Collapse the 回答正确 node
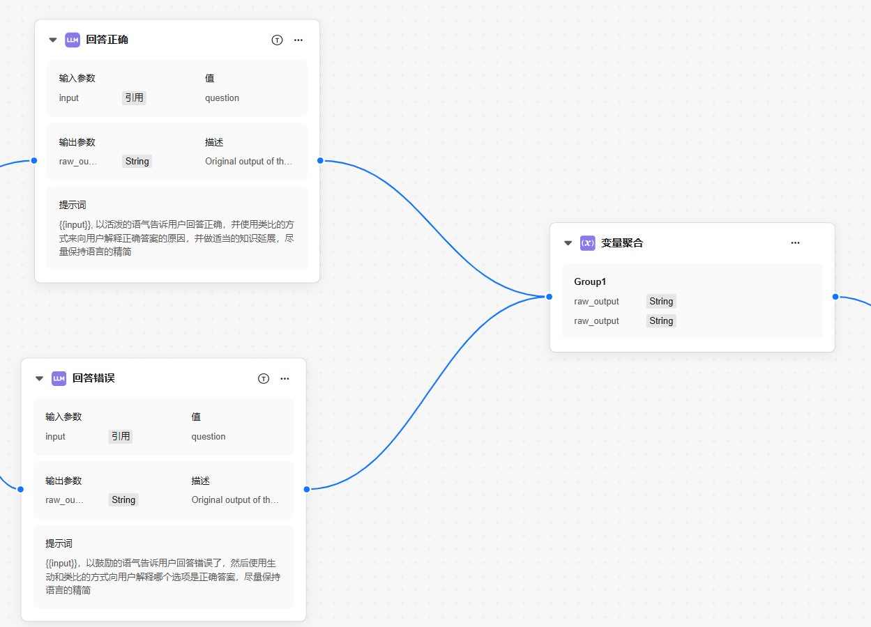 [x=53, y=40]
